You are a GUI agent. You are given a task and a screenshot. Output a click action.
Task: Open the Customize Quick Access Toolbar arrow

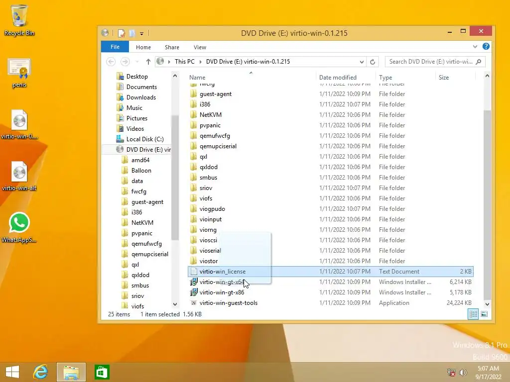click(142, 33)
